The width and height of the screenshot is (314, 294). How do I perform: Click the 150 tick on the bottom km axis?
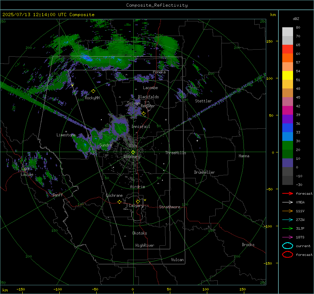(x=242, y=289)
